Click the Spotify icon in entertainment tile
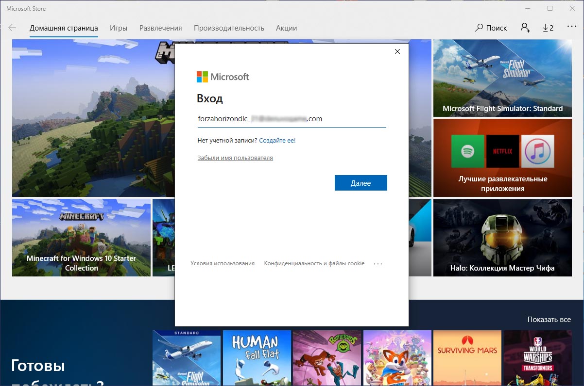 467,151
